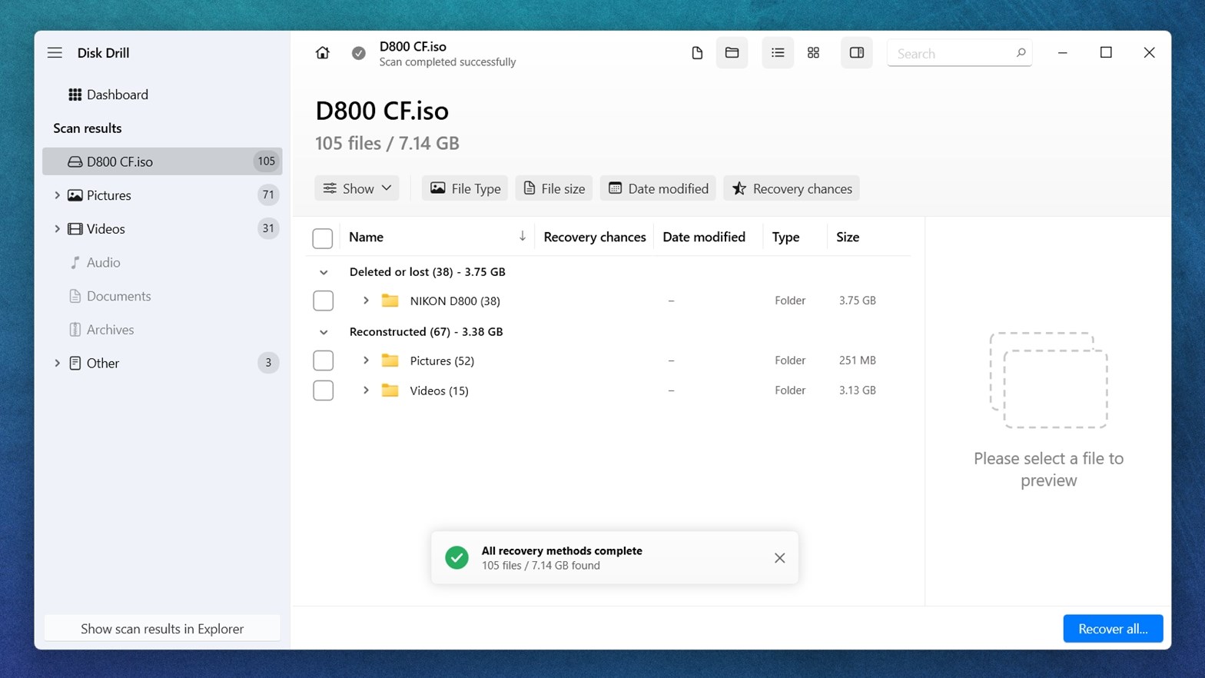Open the Show filter dropdown

(x=357, y=188)
